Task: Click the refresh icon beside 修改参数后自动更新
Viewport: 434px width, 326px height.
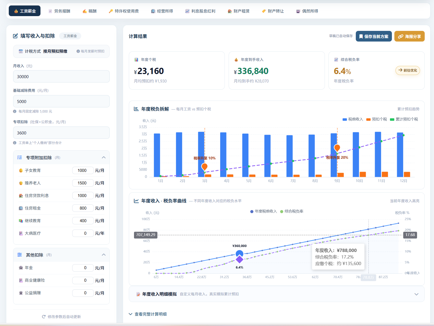Action: (44, 317)
